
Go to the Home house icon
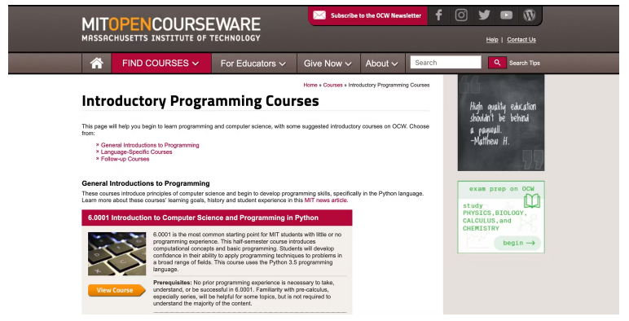click(x=97, y=63)
